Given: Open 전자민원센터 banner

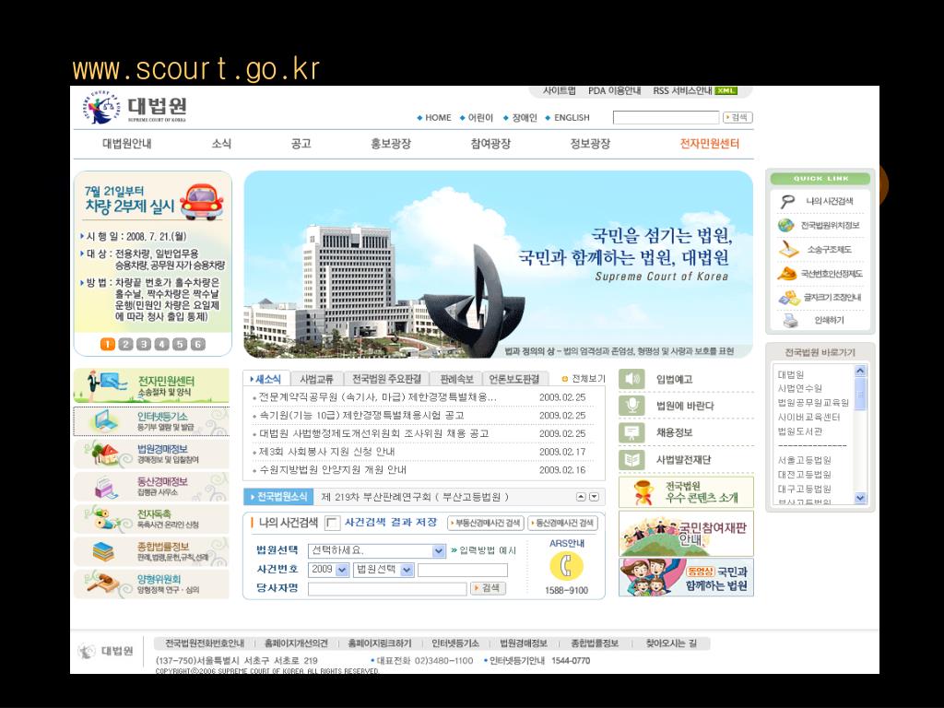Looking at the screenshot, I should (151, 386).
